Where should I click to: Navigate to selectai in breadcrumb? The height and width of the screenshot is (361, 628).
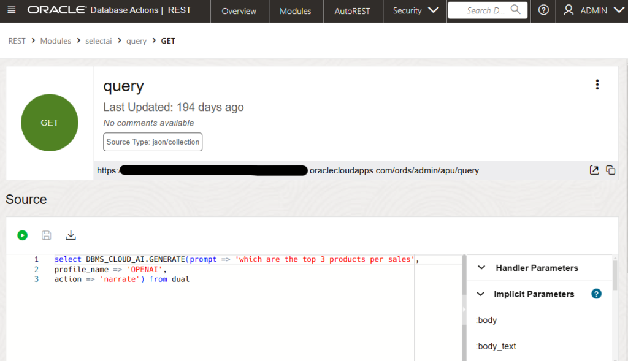click(x=98, y=41)
